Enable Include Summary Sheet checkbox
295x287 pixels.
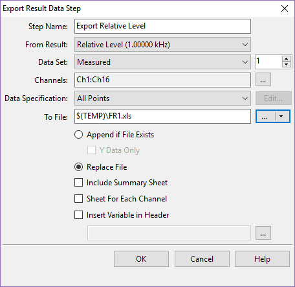(x=78, y=182)
